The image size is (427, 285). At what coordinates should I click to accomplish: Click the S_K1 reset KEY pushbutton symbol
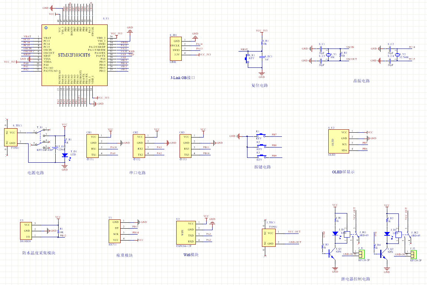pos(248,59)
